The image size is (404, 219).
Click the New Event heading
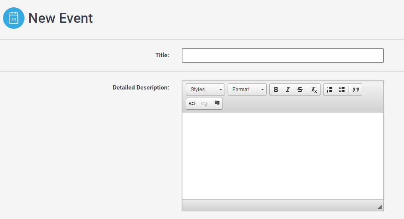[61, 19]
